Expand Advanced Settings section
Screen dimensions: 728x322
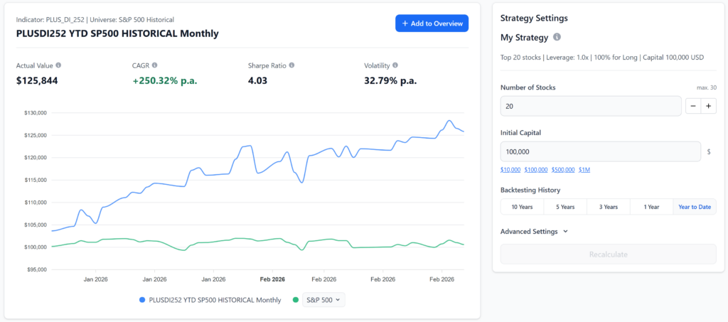click(533, 231)
